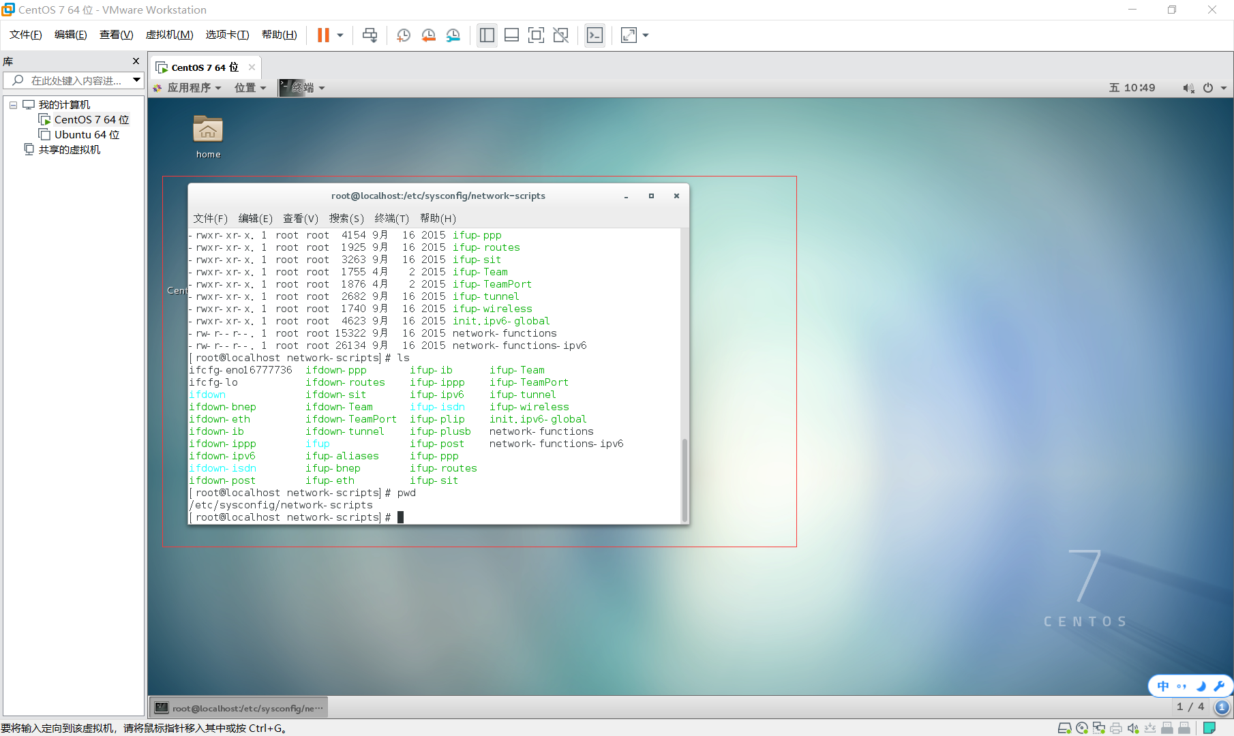The height and width of the screenshot is (736, 1234).
Task: Click the library search input field
Action: click(68, 80)
